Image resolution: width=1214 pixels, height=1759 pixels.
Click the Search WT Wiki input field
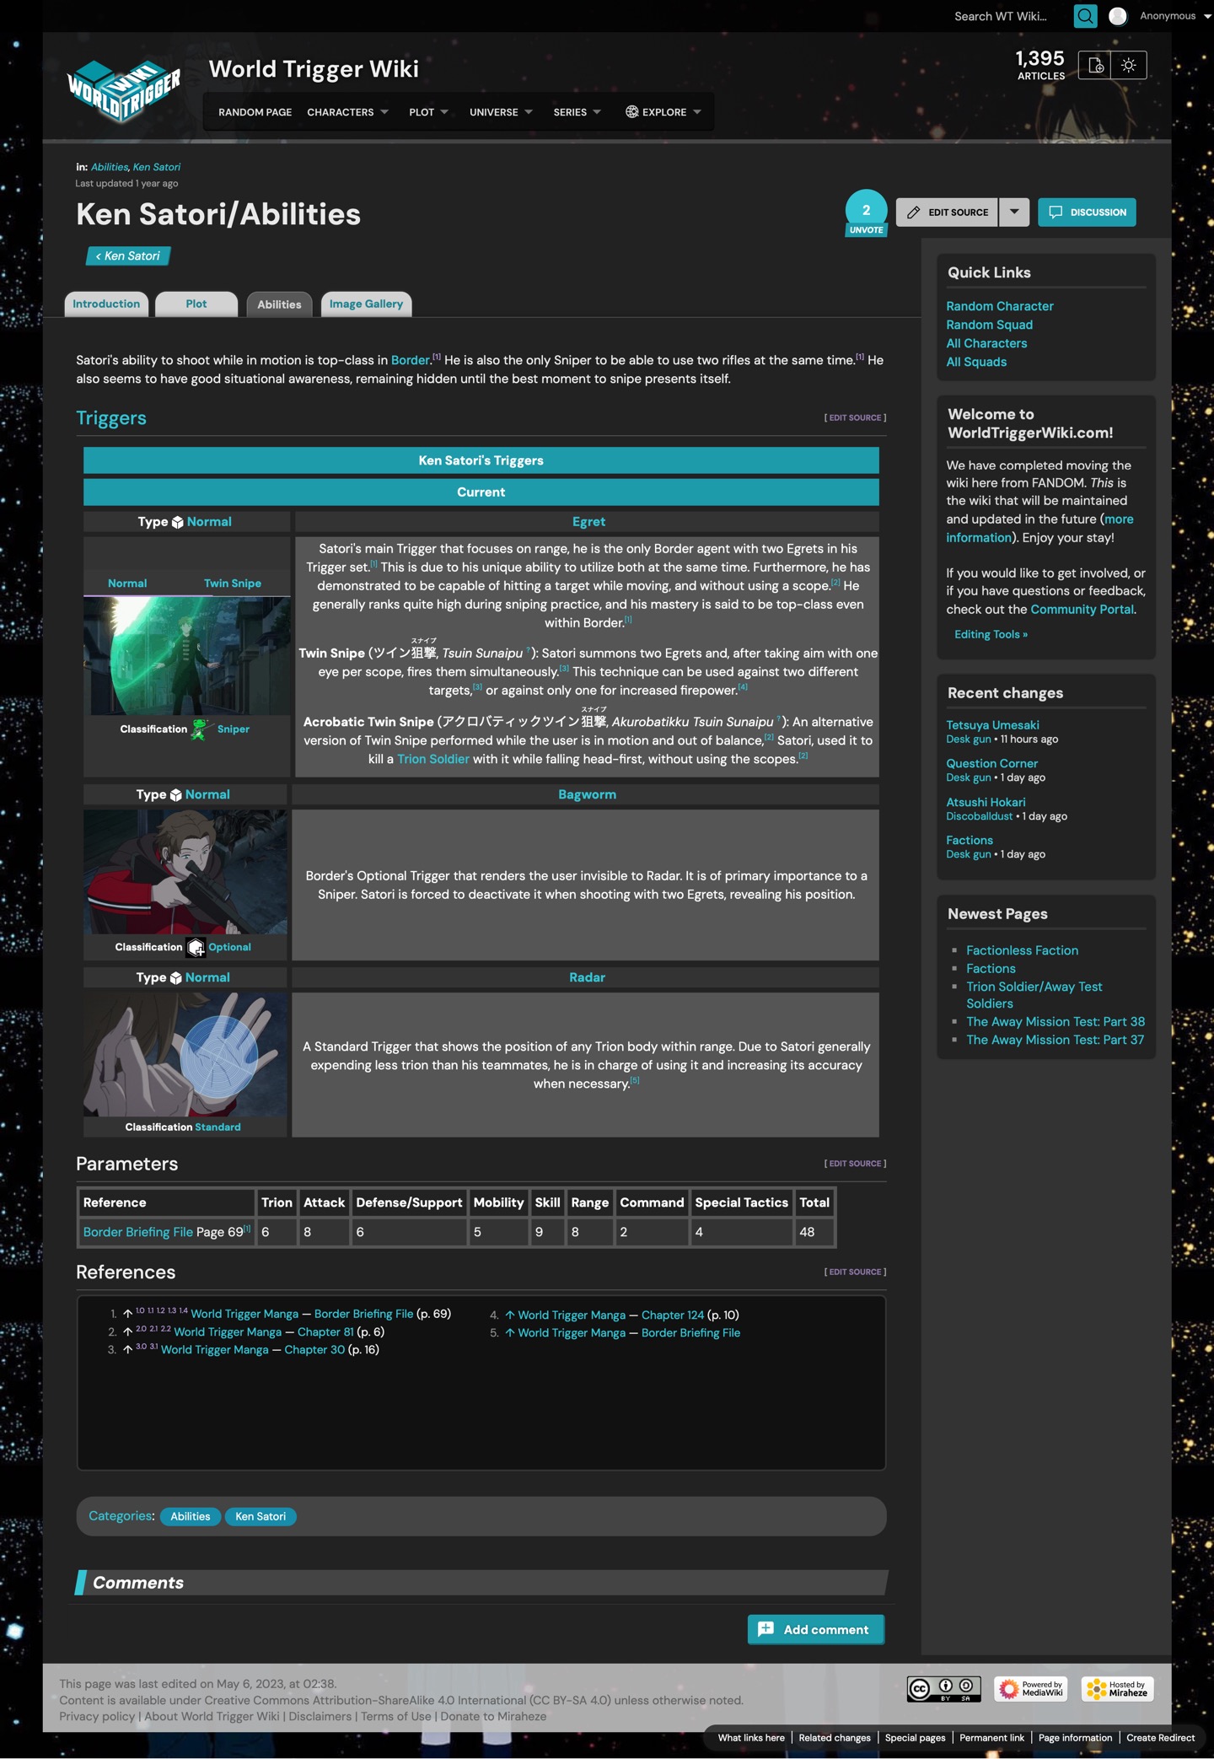(x=1003, y=16)
